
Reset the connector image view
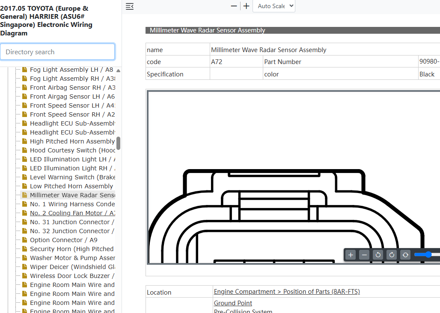coord(405,255)
